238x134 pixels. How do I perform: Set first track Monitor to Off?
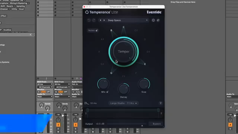point(48,92)
